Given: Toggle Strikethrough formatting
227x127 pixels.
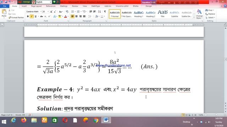Looking at the screenshot, I should pos(41,17).
